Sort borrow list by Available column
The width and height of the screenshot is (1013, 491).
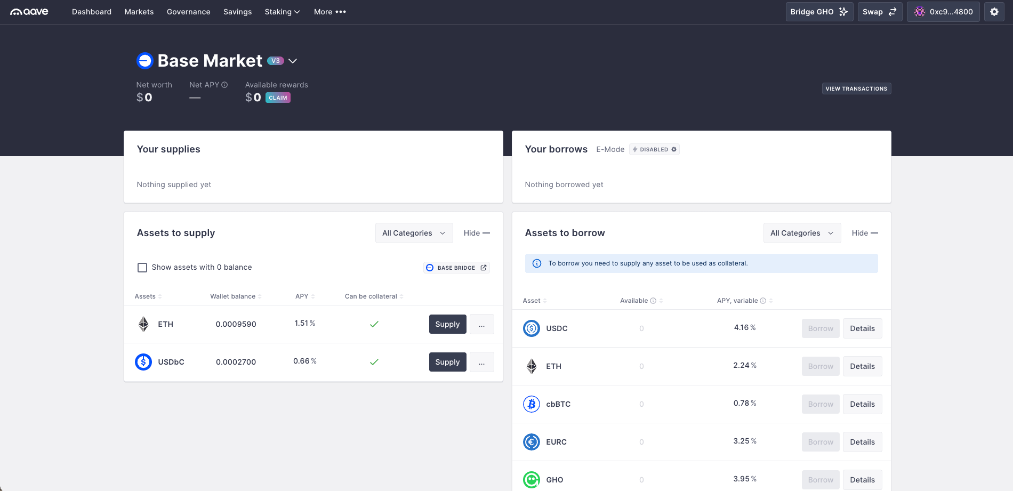point(641,301)
